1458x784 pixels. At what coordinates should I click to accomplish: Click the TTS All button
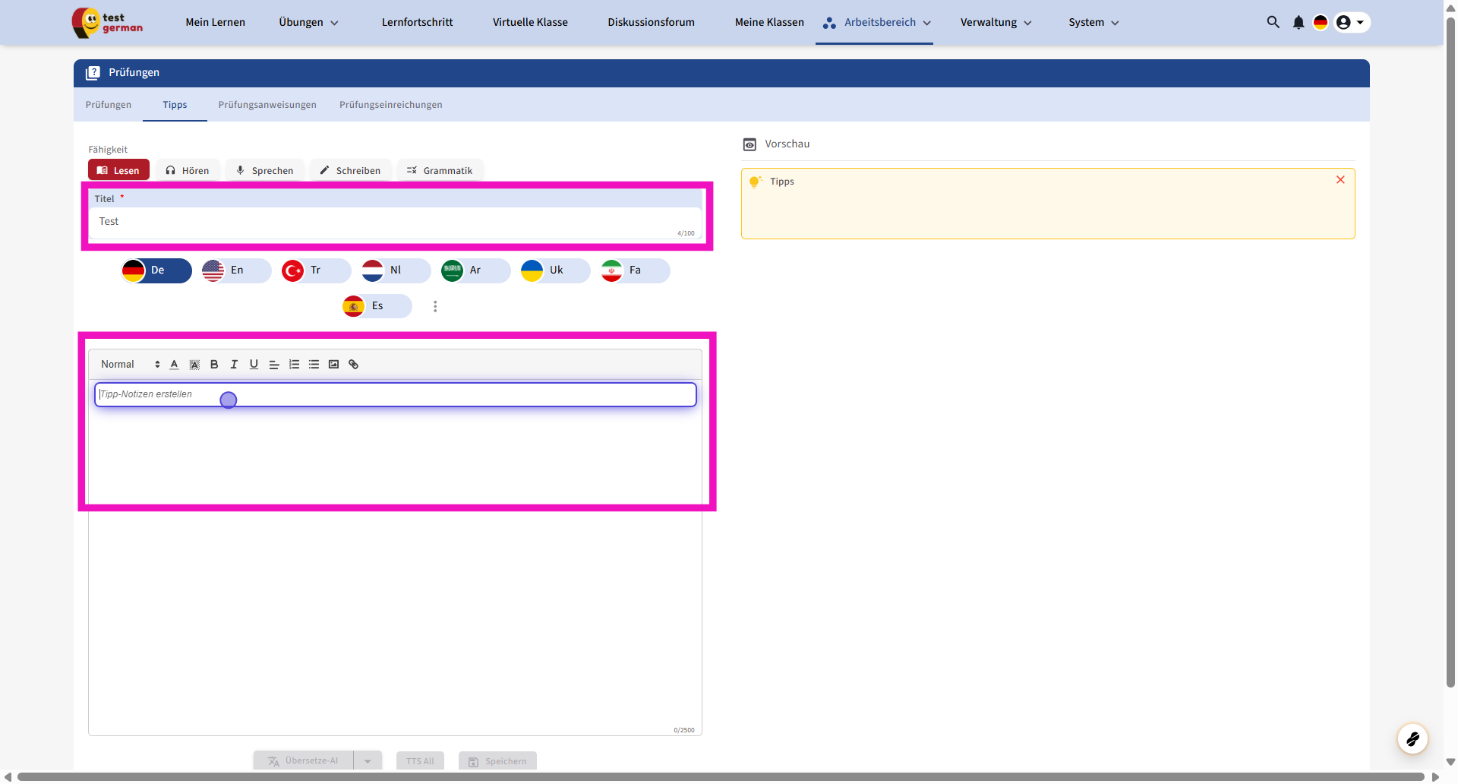click(420, 761)
